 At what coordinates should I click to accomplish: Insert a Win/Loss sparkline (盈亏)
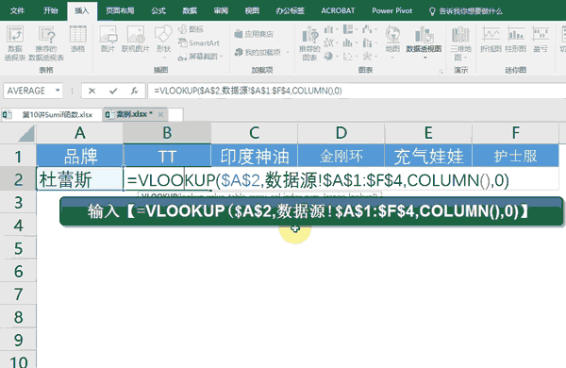[541, 39]
